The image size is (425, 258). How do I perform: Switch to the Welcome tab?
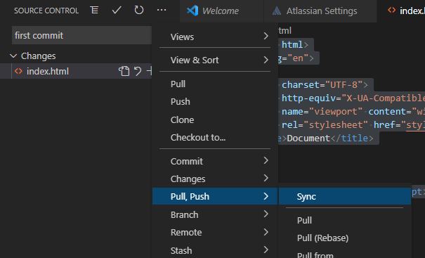click(221, 11)
